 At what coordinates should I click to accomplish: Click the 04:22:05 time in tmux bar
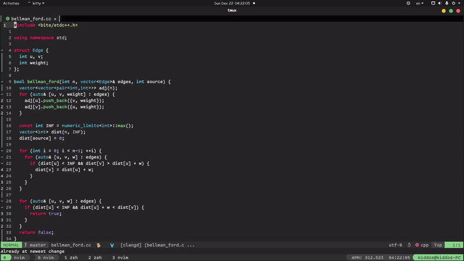[x=399, y=258]
